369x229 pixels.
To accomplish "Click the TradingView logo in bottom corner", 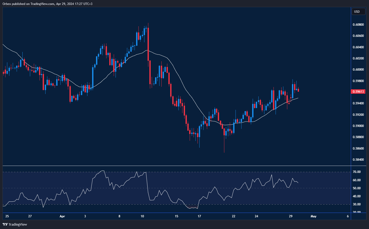I will (15, 224).
